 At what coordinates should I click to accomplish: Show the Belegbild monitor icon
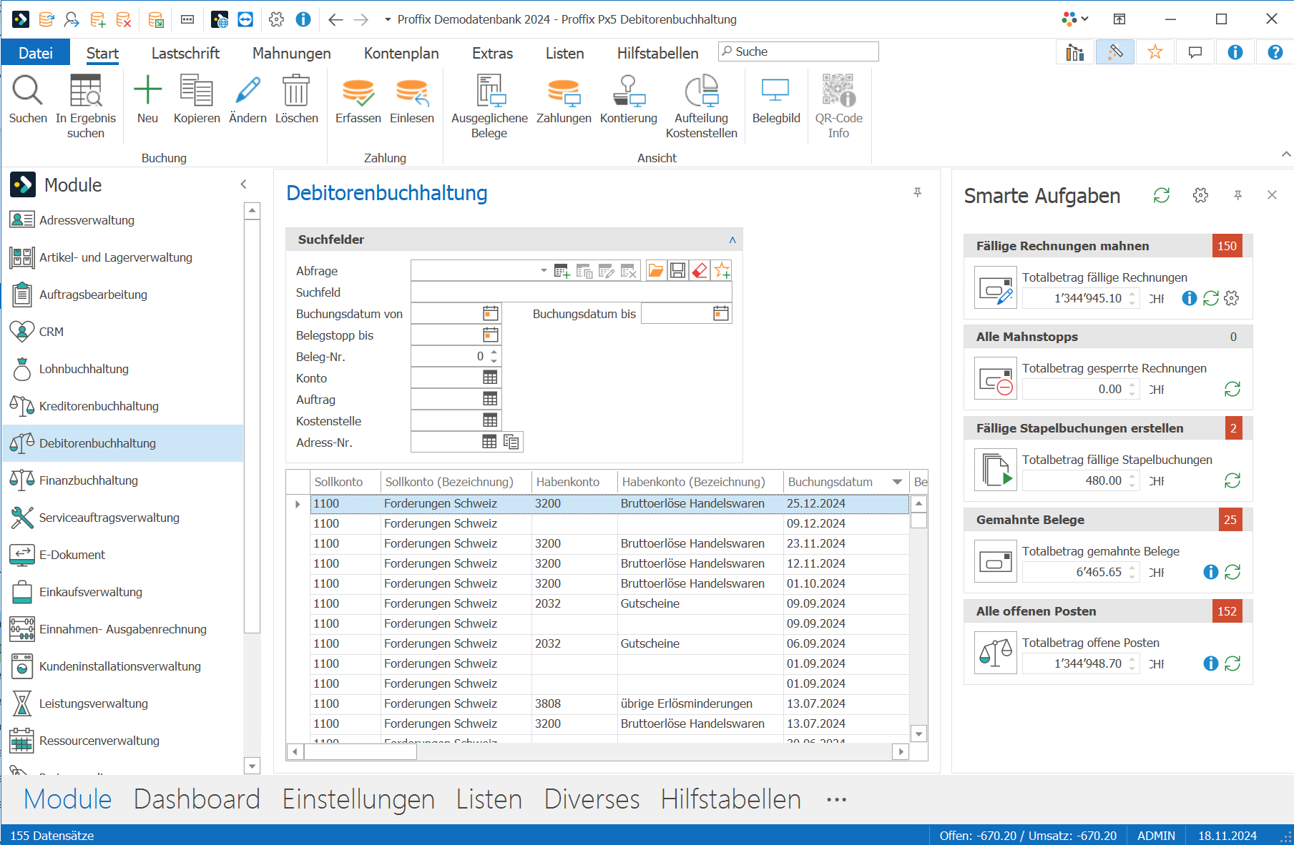[775, 91]
